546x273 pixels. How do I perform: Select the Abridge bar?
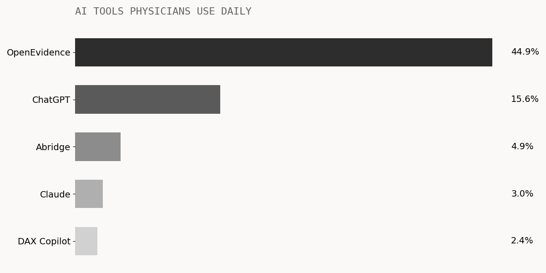[98, 147]
